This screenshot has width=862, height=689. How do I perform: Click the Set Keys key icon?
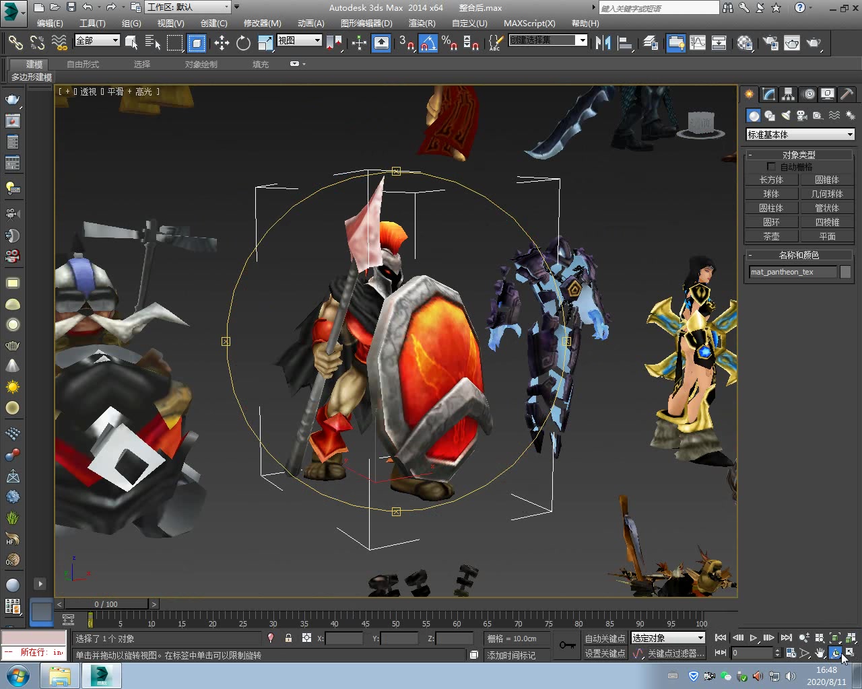(567, 645)
